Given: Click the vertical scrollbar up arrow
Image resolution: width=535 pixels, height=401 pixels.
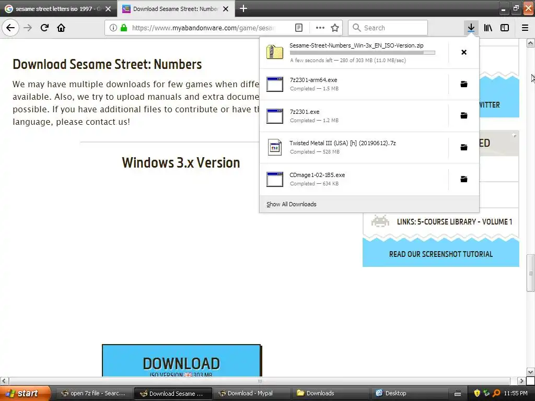Looking at the screenshot, I should [x=530, y=43].
